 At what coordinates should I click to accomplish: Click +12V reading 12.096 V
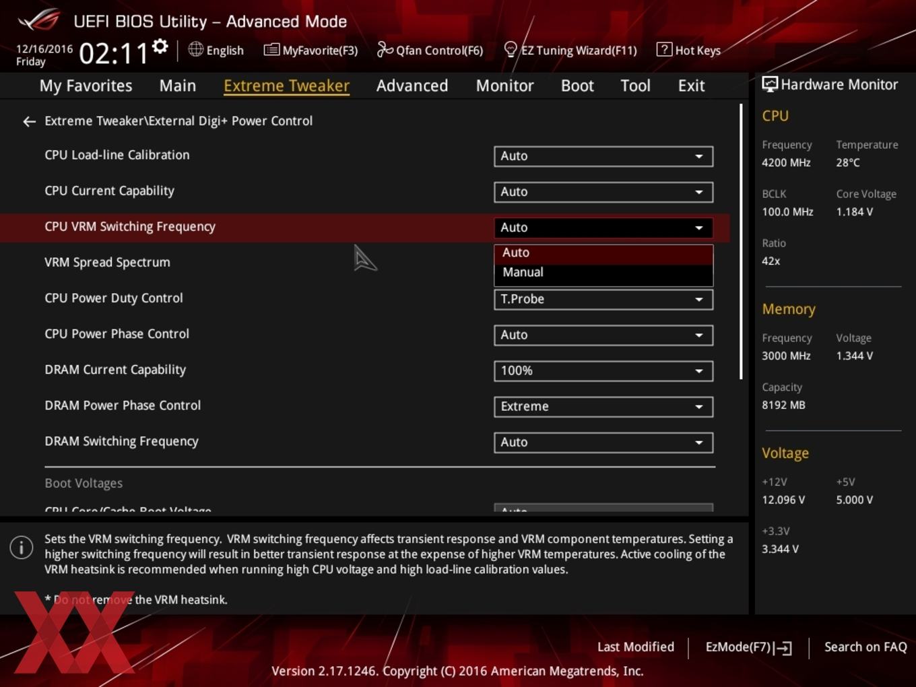click(783, 500)
